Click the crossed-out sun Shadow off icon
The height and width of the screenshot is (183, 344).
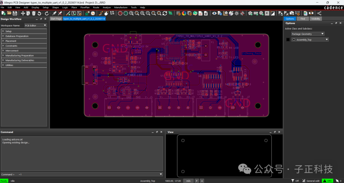tap(242, 13)
